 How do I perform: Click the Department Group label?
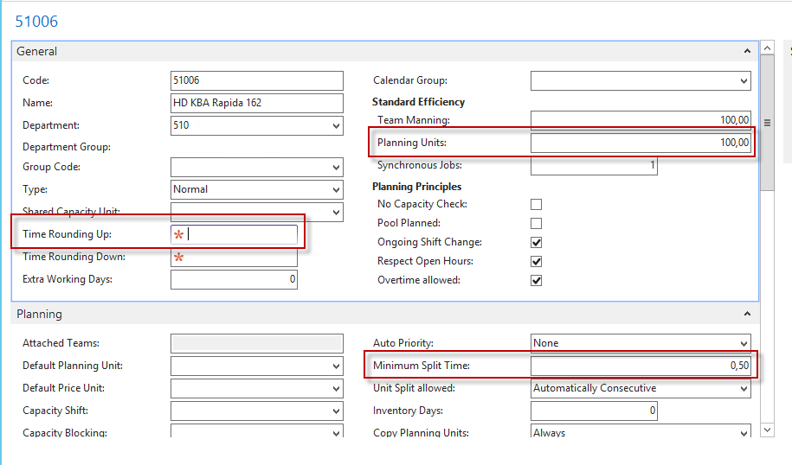(67, 147)
